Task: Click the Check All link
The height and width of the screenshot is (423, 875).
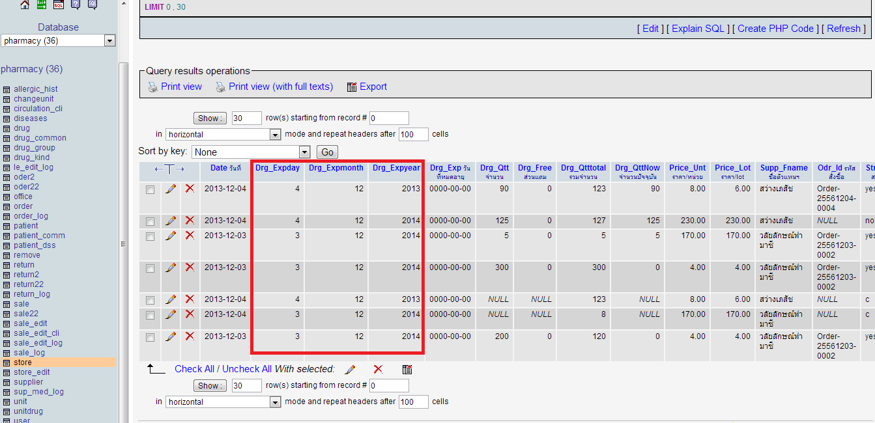Action: [x=194, y=369]
